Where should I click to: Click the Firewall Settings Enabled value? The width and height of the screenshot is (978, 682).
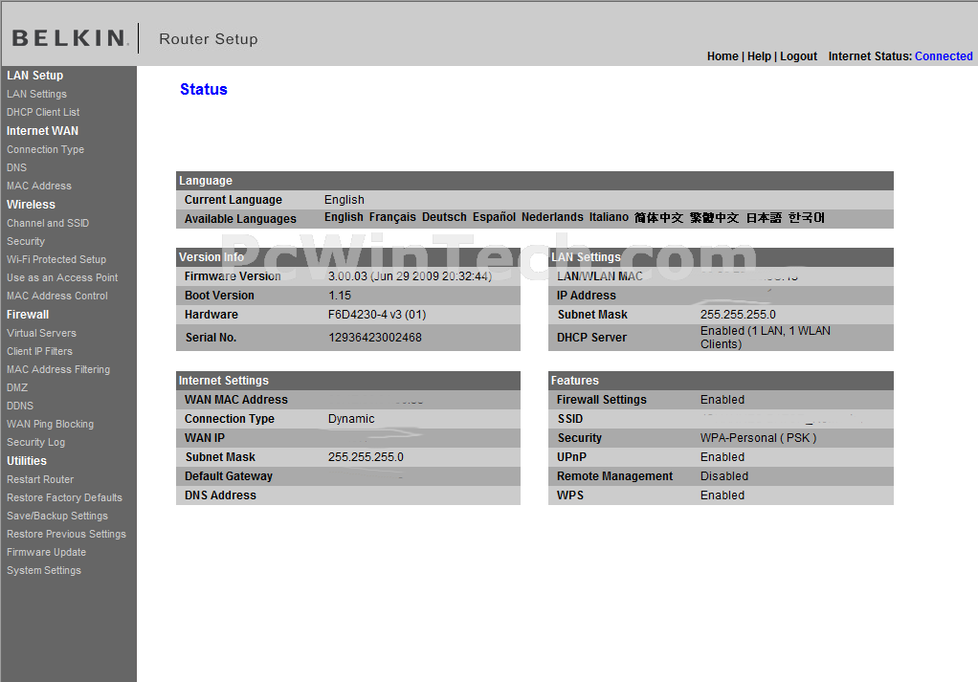(x=722, y=400)
